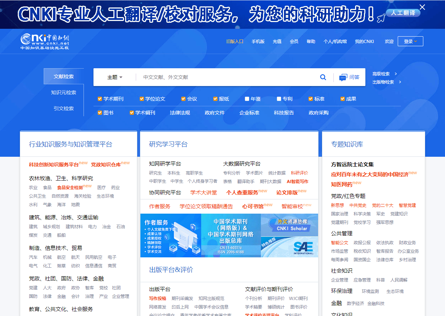445x316 pixels.
Task: Switch to the 知识元检索 tab
Action: coord(64,92)
